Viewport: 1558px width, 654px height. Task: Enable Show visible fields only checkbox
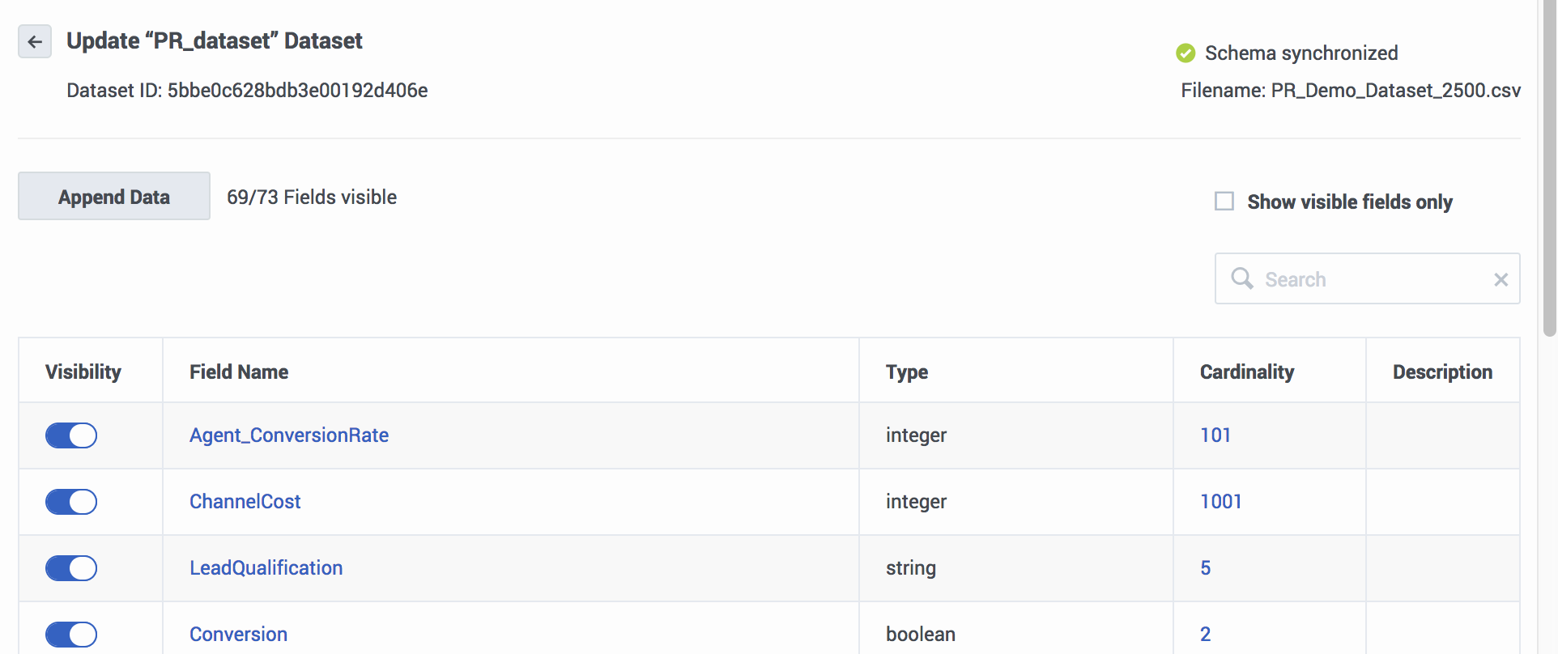point(1224,202)
